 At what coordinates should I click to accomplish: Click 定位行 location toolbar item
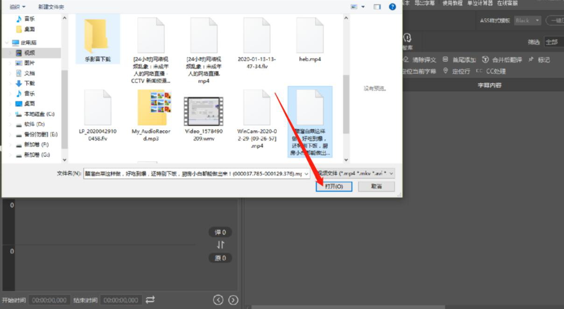tap(457, 71)
